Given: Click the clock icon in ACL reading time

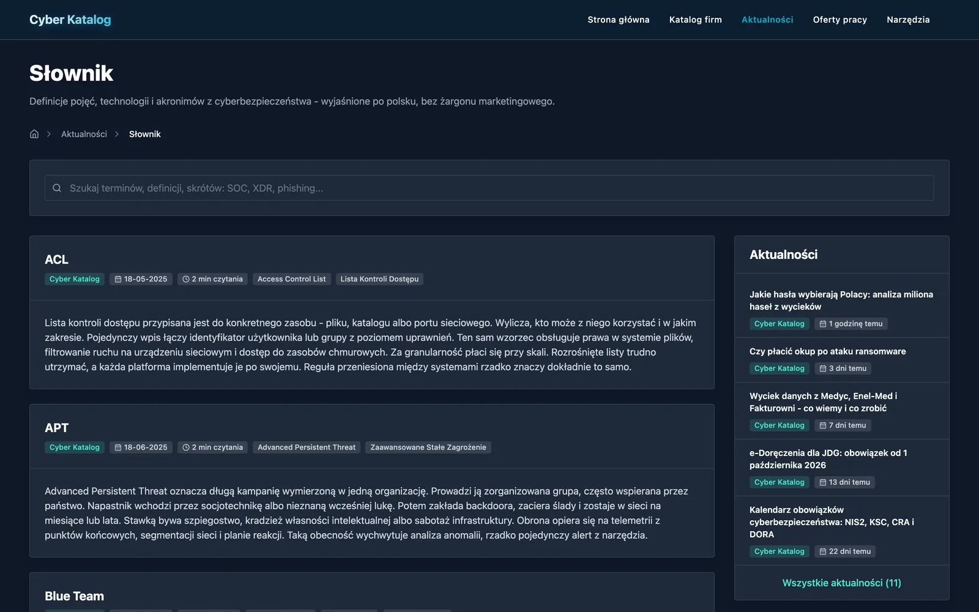Looking at the screenshot, I should tap(186, 279).
